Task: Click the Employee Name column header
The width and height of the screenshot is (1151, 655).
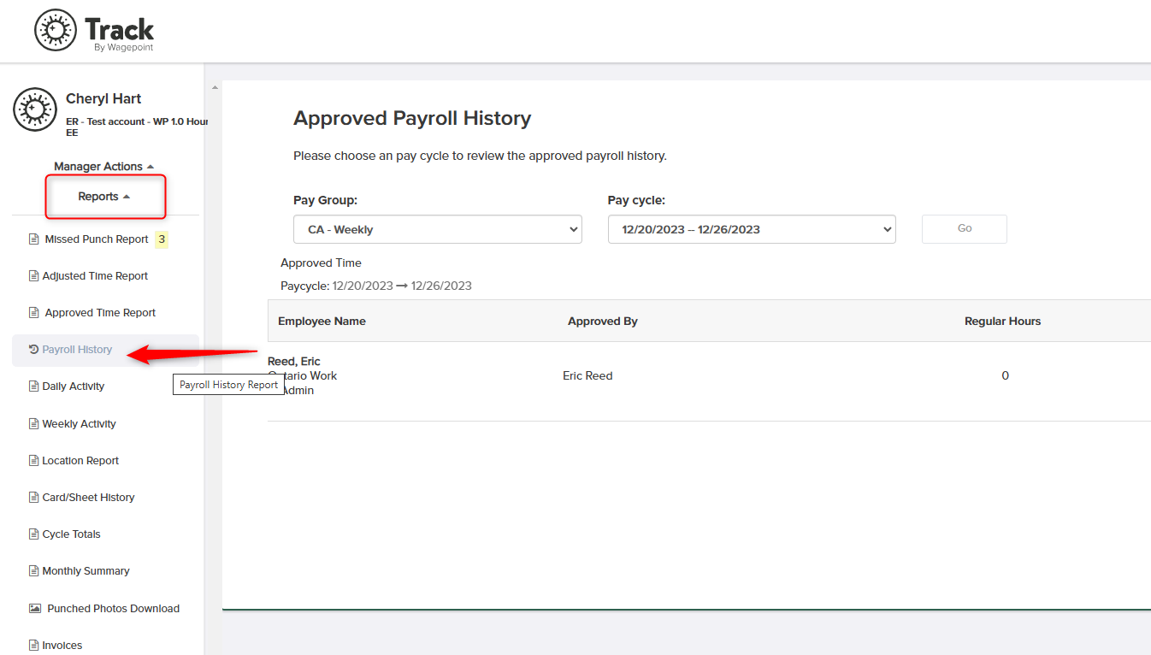Action: [322, 322]
